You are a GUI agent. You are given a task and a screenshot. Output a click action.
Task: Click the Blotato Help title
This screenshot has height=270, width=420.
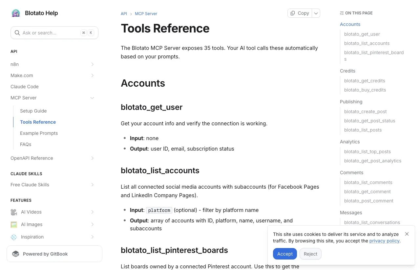41,13
